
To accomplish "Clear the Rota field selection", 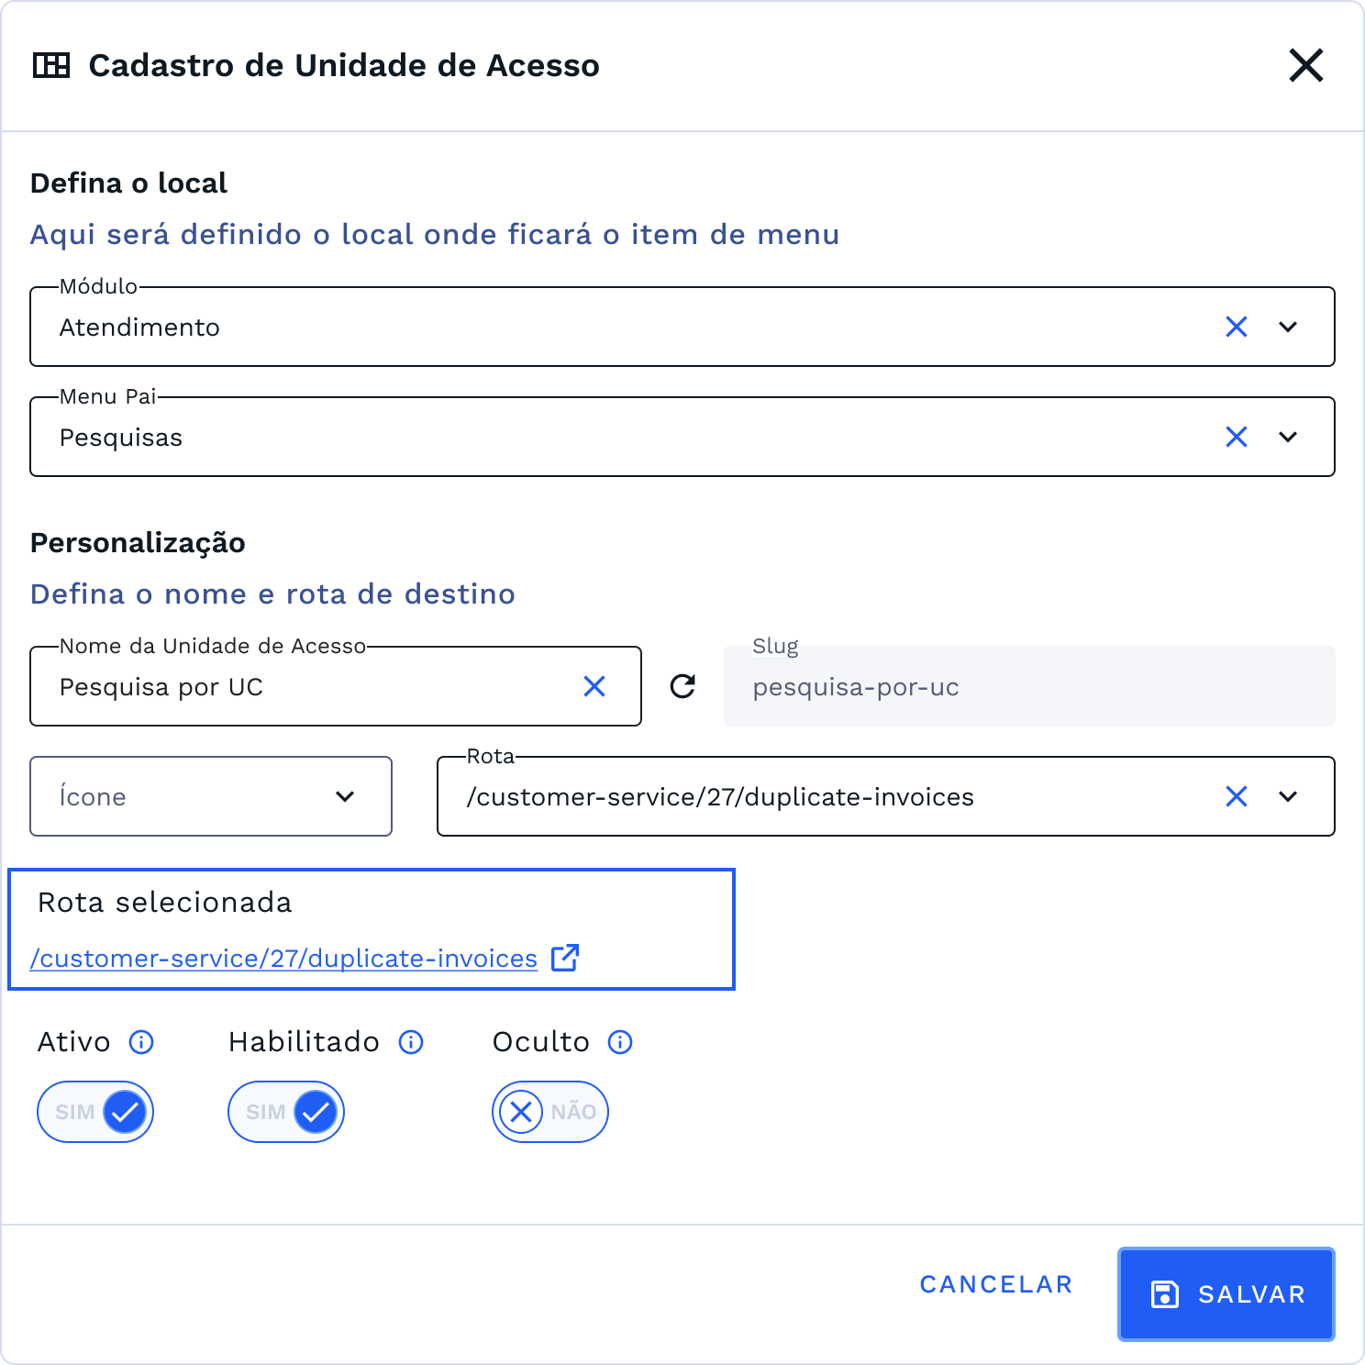I will [x=1237, y=796].
